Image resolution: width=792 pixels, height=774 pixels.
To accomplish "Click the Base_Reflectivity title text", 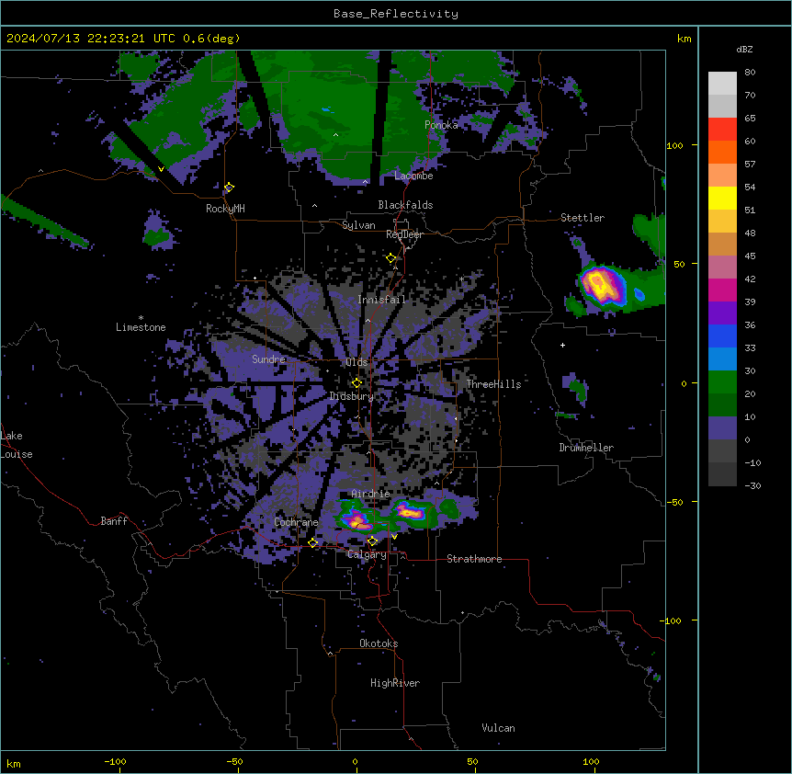I will tap(396, 14).
